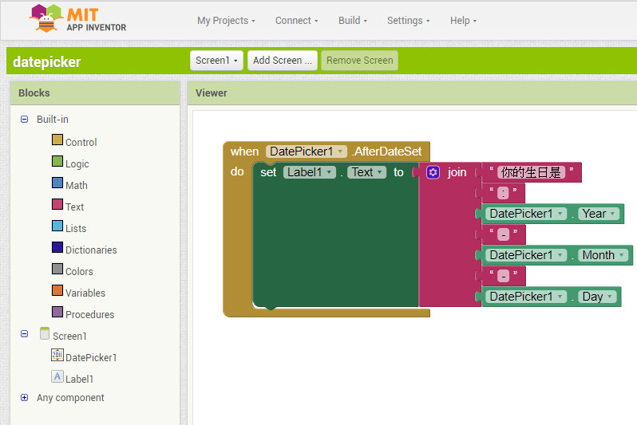637x425 pixels.
Task: Edit the colon text string field
Action: pos(503,193)
